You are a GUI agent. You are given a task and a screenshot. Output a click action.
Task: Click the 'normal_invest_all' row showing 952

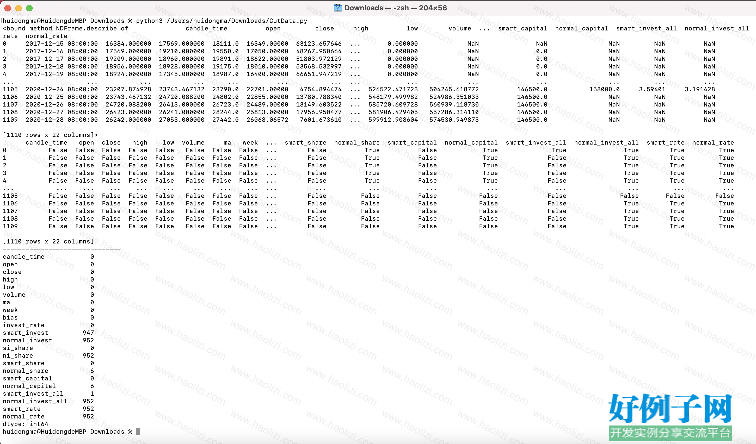[48, 401]
